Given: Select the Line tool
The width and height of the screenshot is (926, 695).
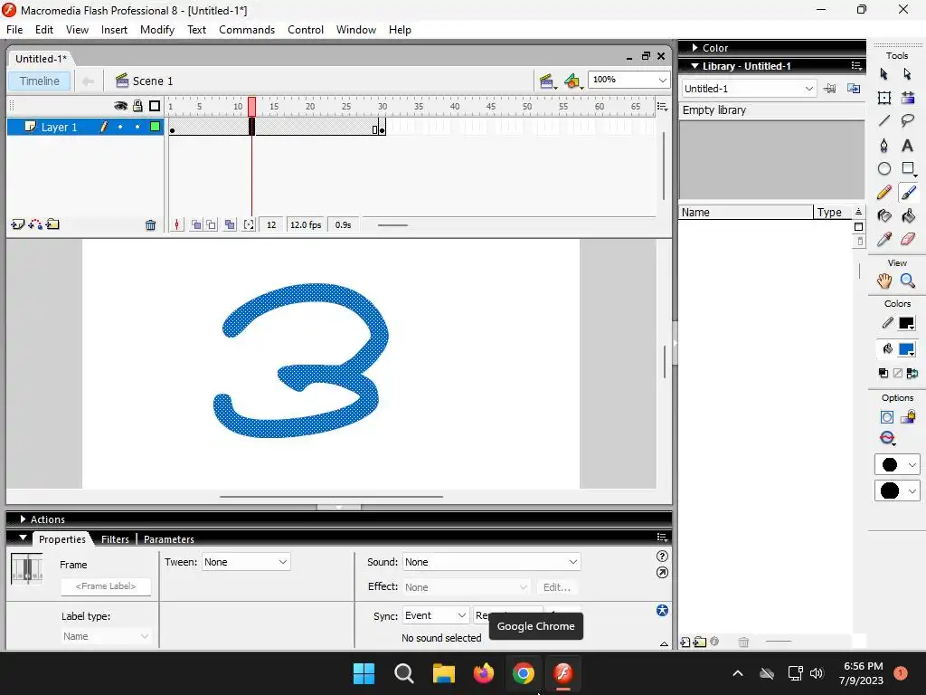Looking at the screenshot, I should (x=883, y=121).
